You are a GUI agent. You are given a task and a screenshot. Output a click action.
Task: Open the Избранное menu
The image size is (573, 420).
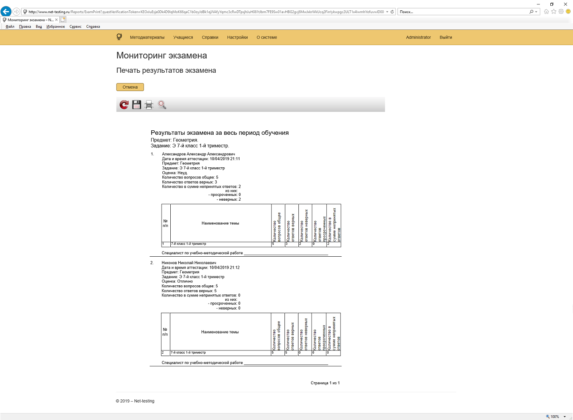[56, 27]
